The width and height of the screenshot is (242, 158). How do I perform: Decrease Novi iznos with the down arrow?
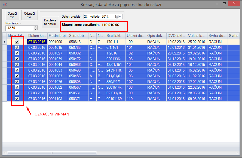pyautogui.click(x=36, y=29)
